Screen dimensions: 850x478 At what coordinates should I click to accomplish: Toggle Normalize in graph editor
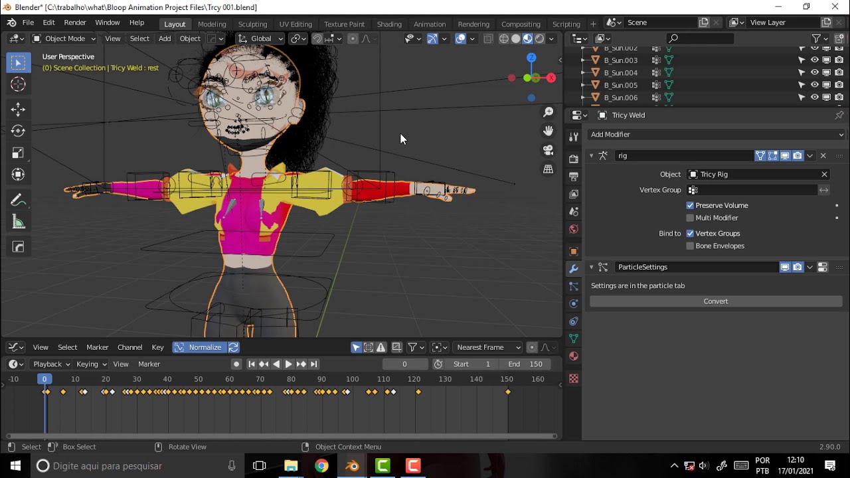click(x=199, y=347)
